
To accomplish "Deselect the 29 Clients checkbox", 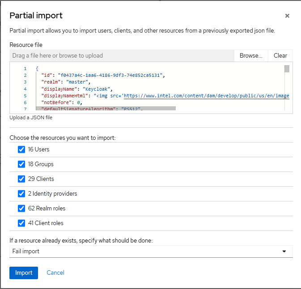I will point(21,179).
